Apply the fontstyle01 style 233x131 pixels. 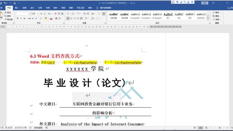135,16
